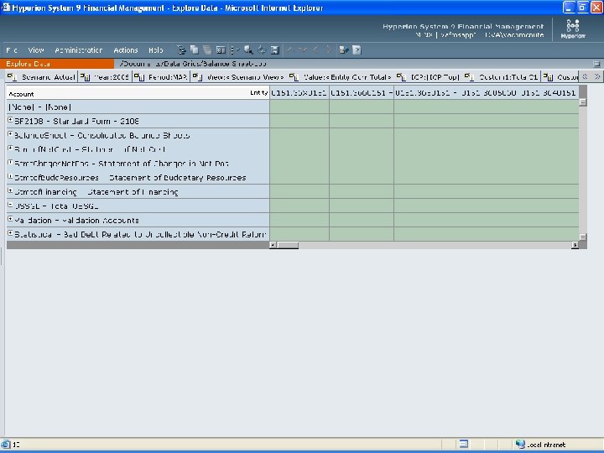Click the grid settings table toolbar icon

coord(221,49)
